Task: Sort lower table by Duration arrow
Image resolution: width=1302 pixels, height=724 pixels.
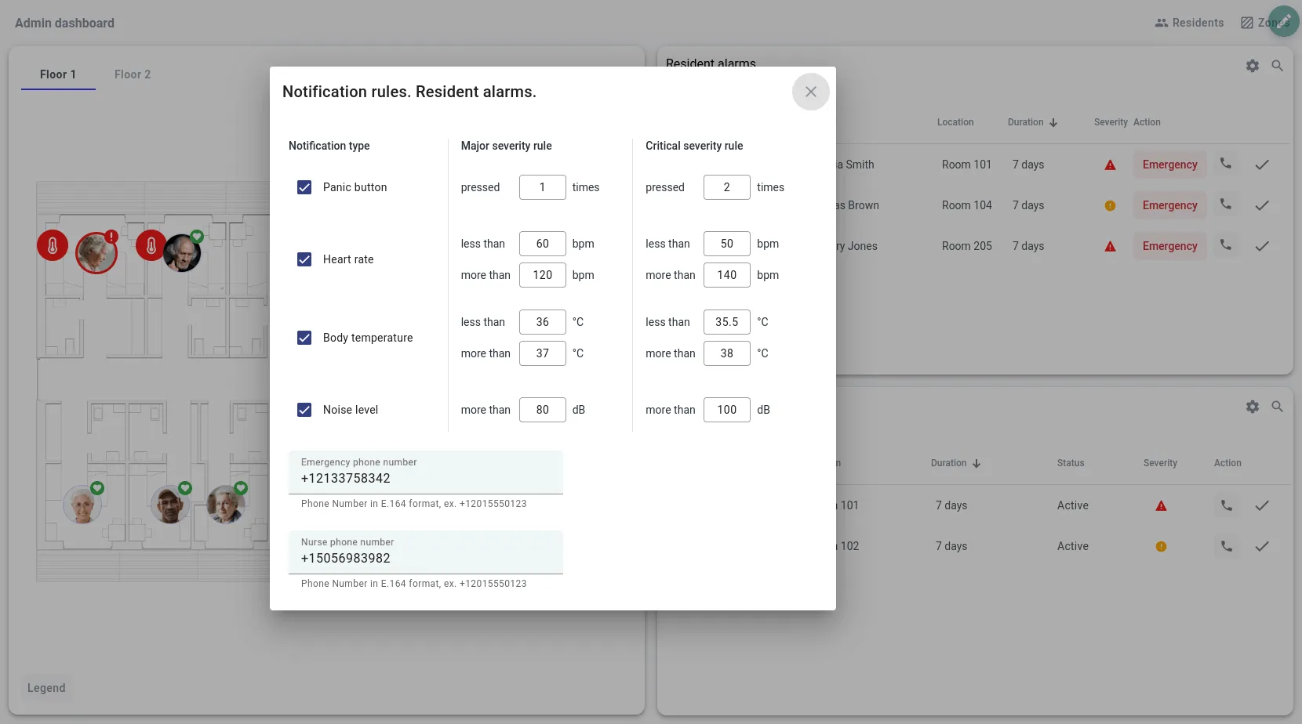Action: [x=976, y=463]
